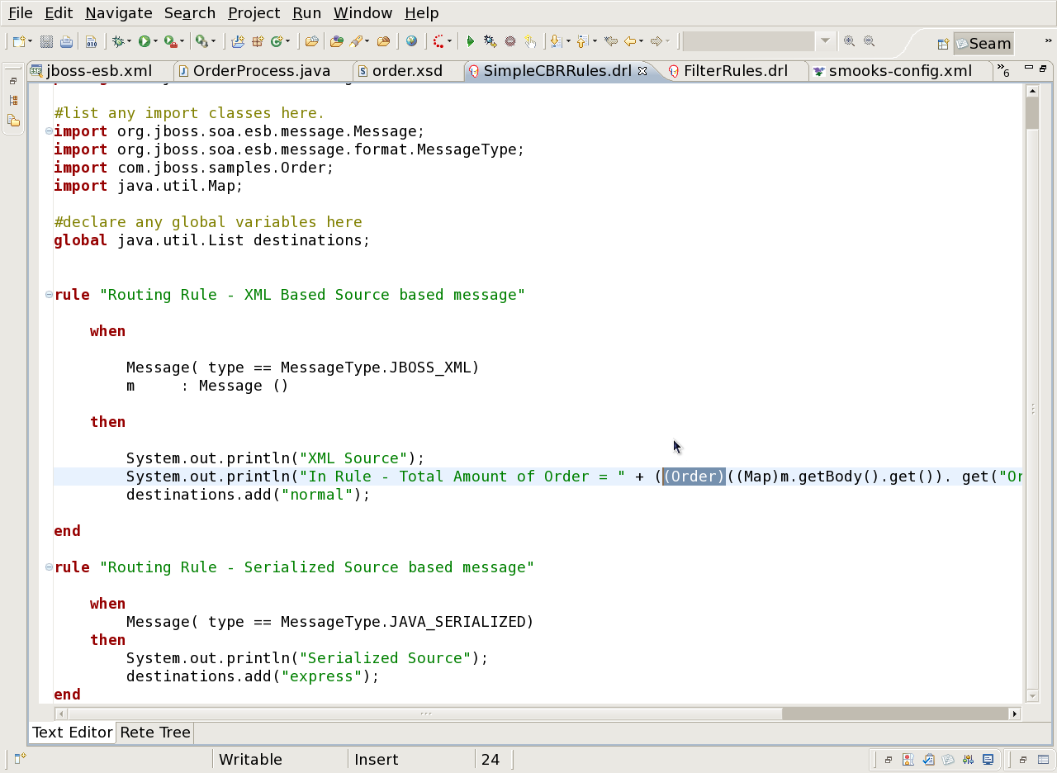Open the Navigate menu
The height and width of the screenshot is (773, 1057).
pos(118,13)
